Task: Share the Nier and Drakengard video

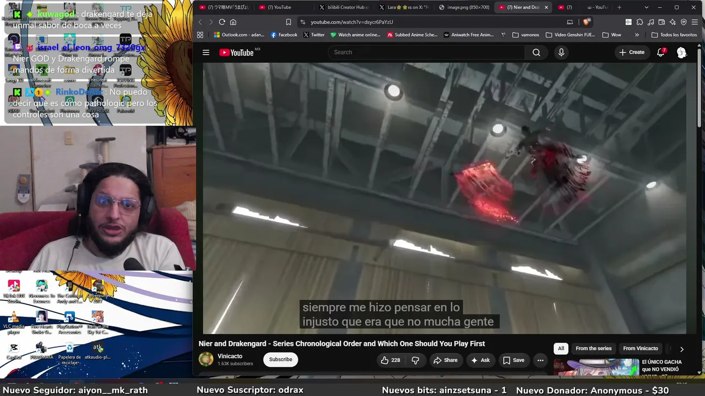Action: (445, 360)
